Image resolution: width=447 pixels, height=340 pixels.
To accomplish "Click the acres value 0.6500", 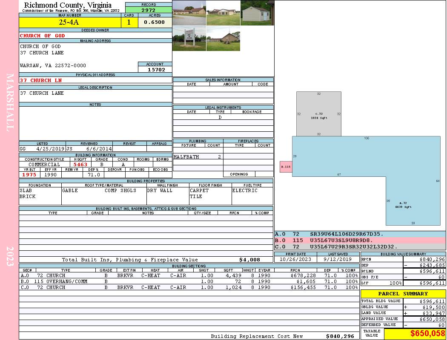I will 155,23.
